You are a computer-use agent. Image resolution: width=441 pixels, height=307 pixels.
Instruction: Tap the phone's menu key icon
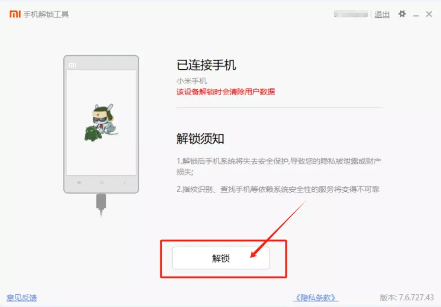coord(79,182)
